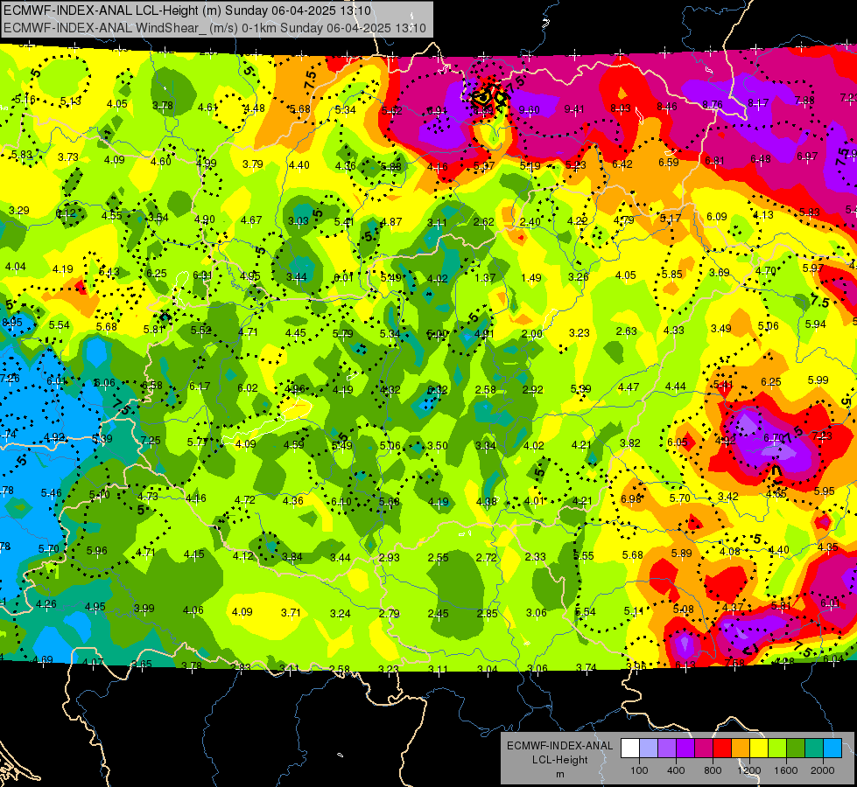Screen dimensions: 857x787
Task: Click the '2000' legend scale label
Action: (823, 770)
